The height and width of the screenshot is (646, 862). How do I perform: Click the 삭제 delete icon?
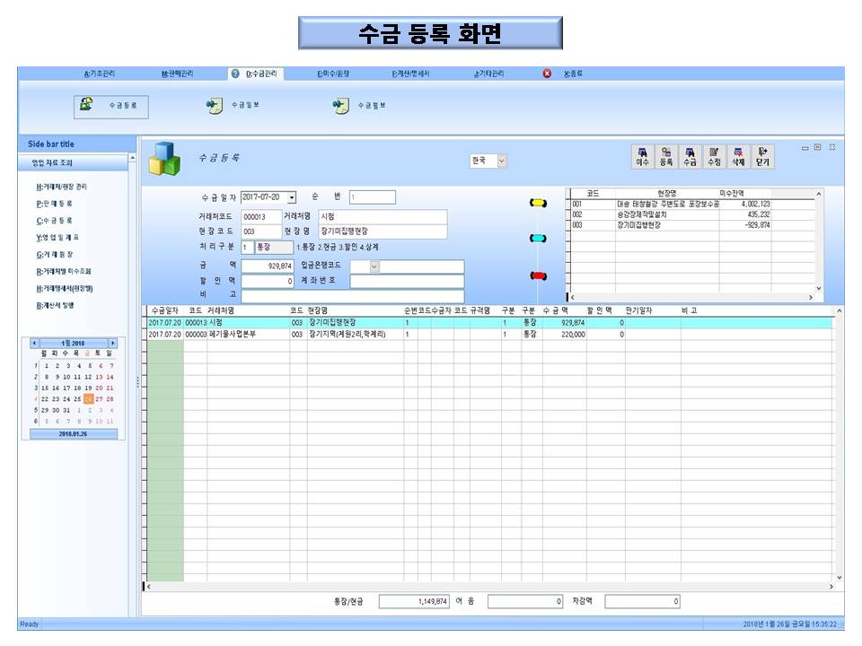click(738, 157)
